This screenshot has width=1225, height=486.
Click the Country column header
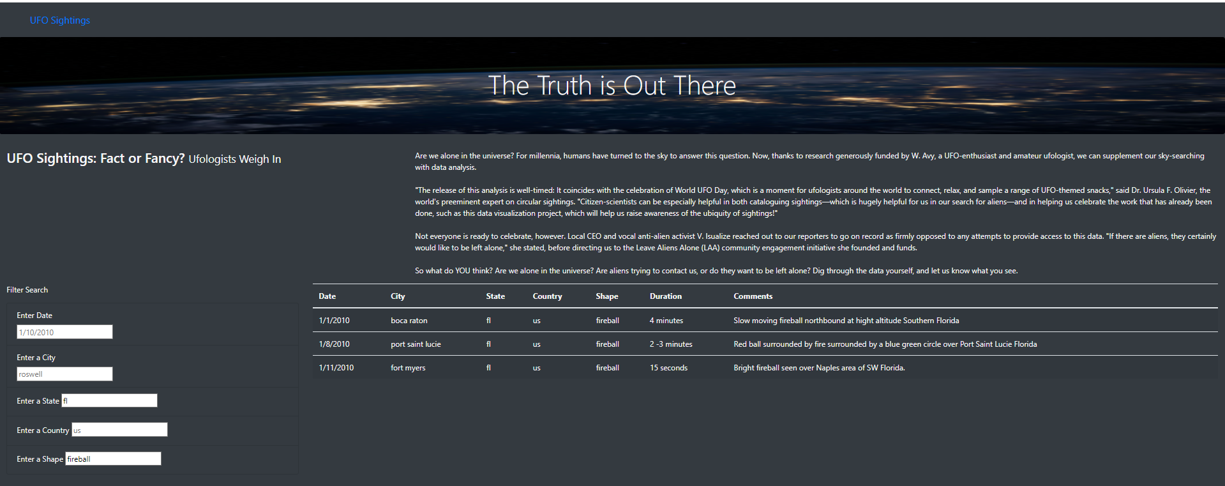(547, 296)
